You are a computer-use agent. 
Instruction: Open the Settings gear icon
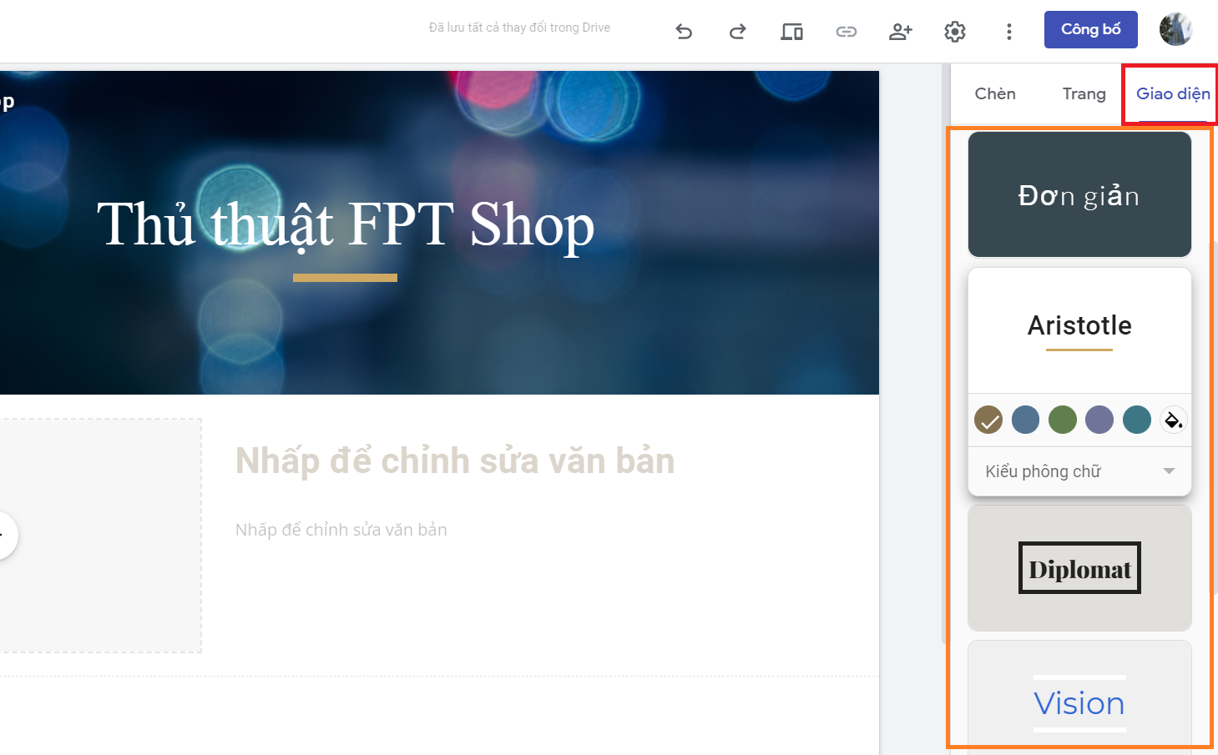point(954,31)
